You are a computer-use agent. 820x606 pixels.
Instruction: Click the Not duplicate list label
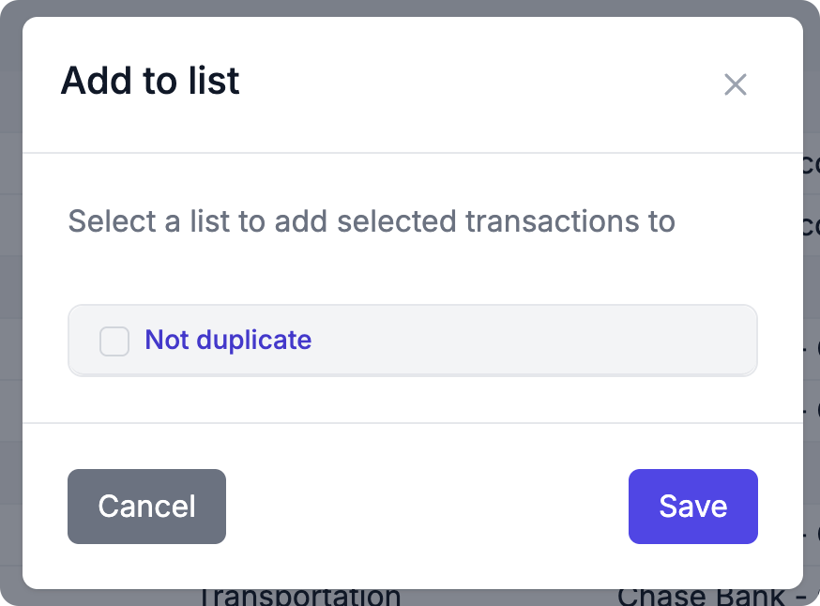(228, 340)
